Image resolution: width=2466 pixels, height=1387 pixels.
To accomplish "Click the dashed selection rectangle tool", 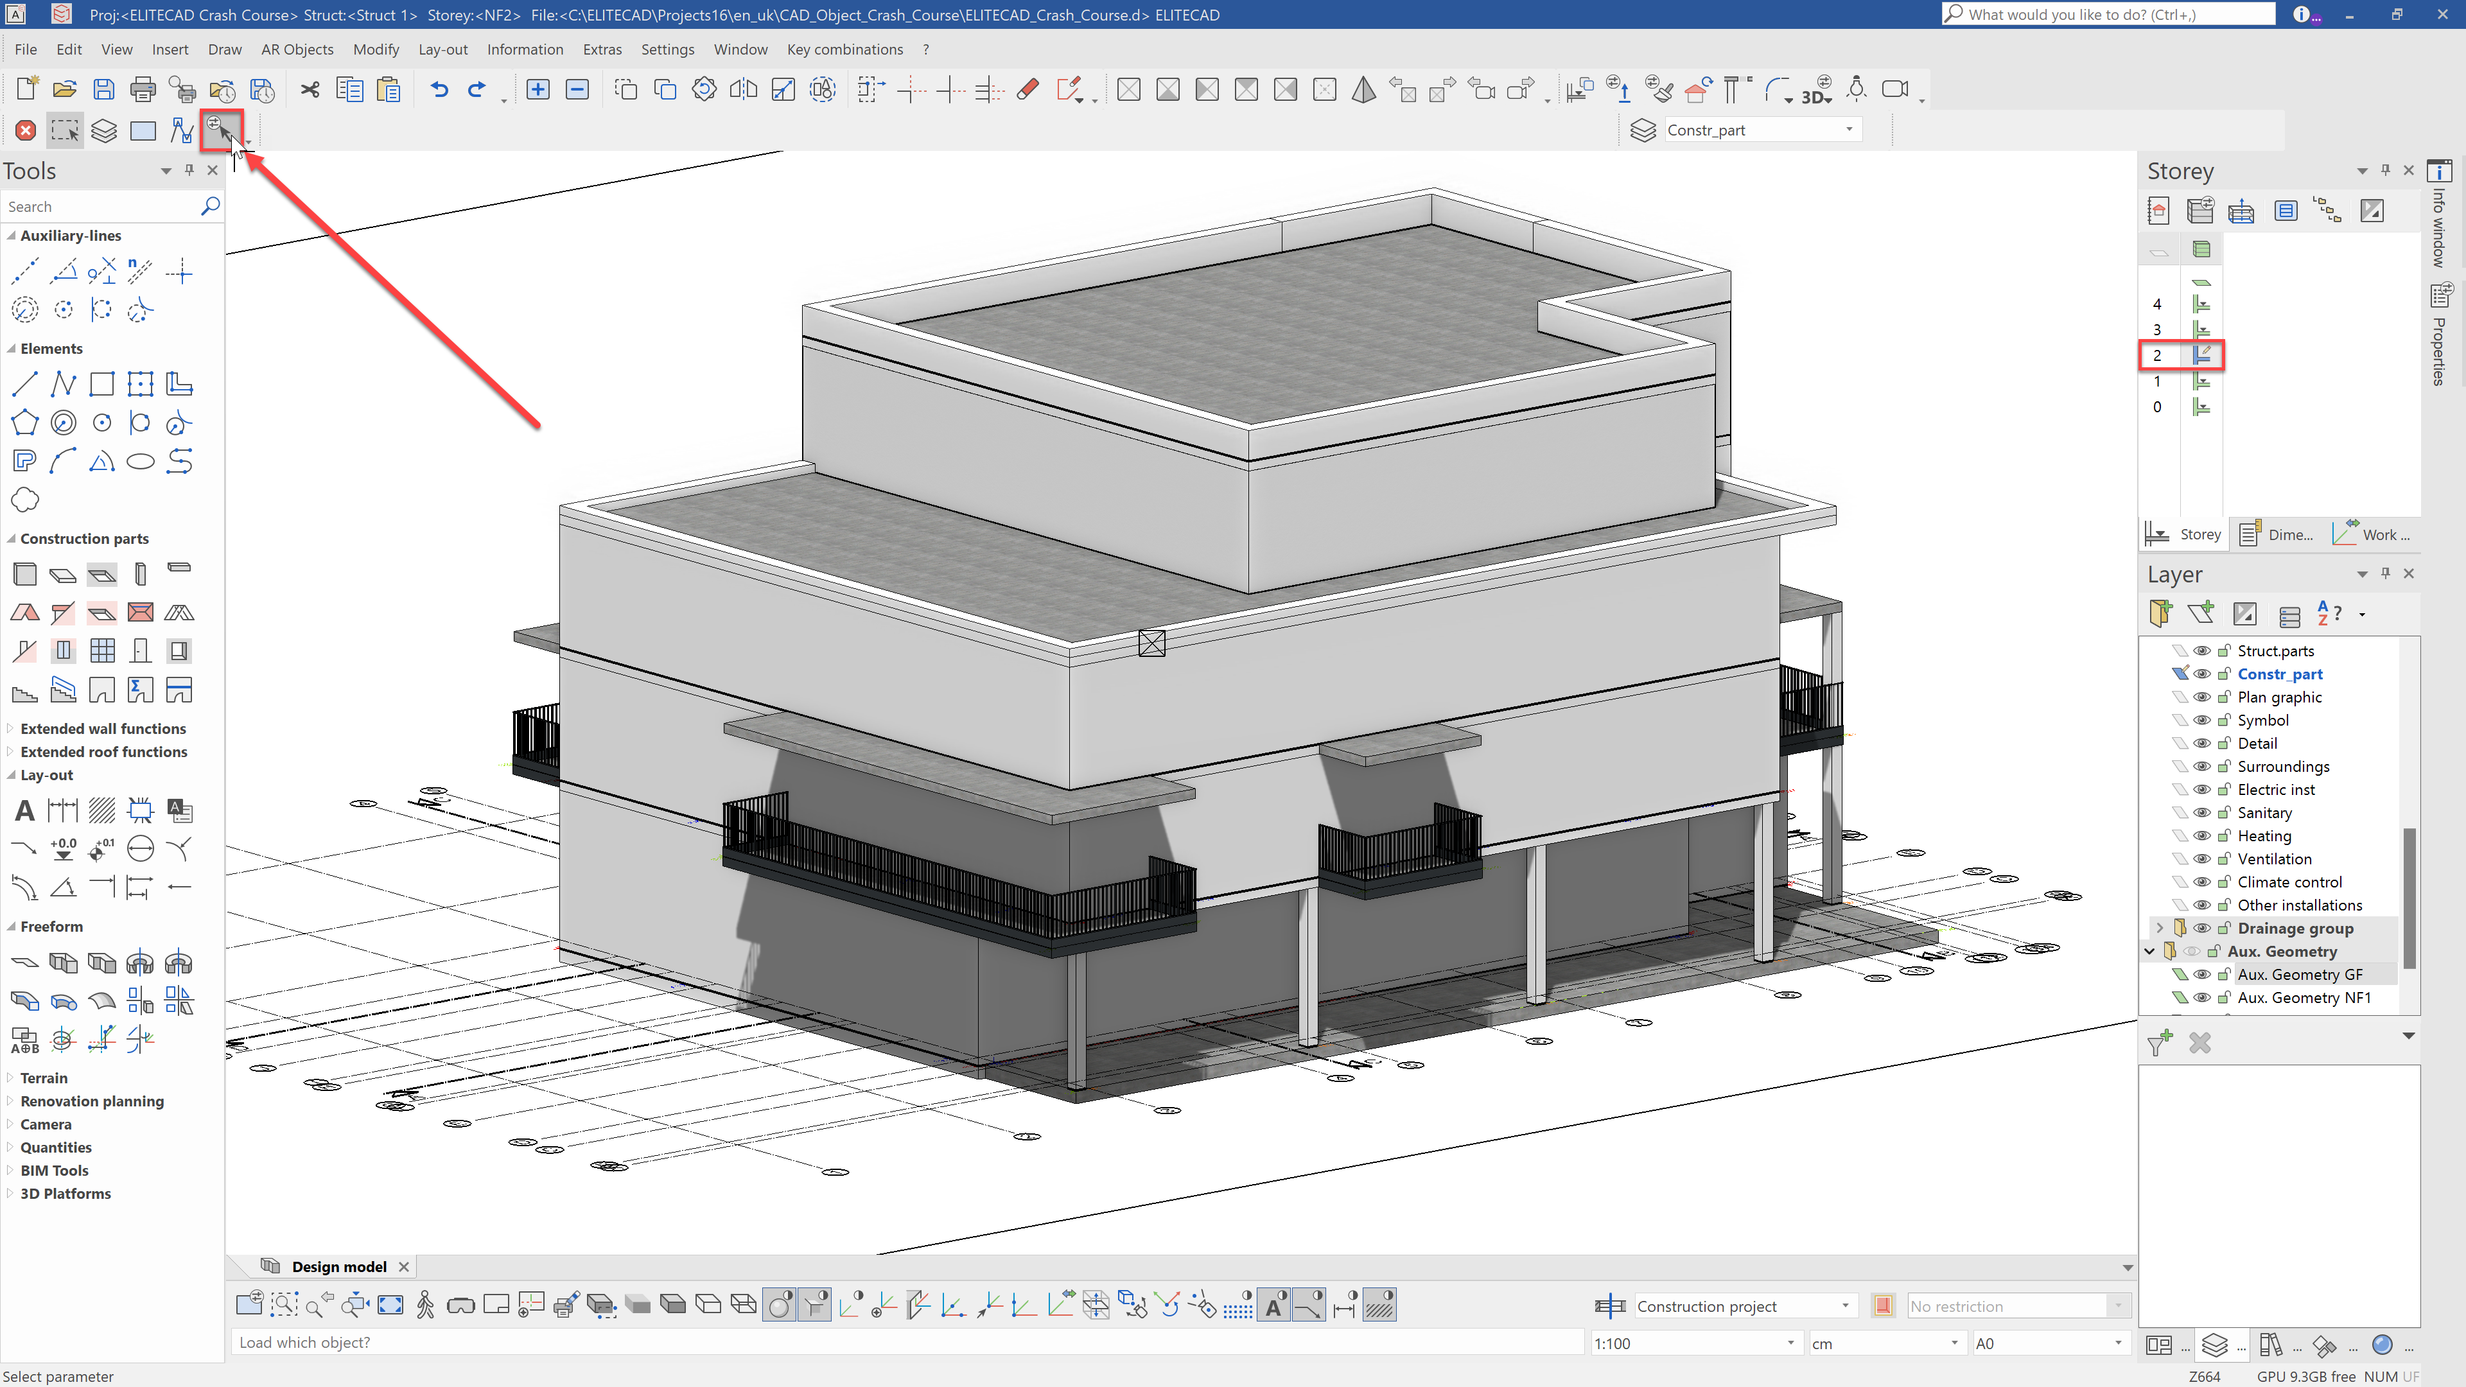I will coord(65,130).
